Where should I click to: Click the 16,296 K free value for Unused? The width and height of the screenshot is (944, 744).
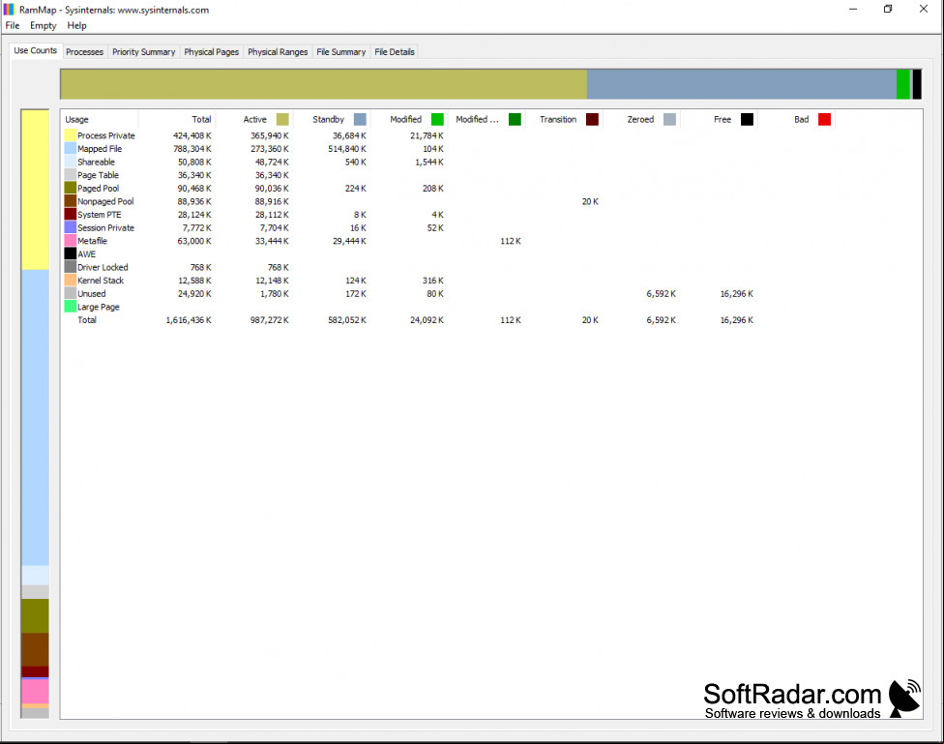pos(736,293)
